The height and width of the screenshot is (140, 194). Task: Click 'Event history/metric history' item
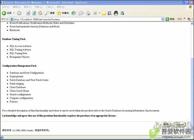pyautogui.click(x=34, y=26)
